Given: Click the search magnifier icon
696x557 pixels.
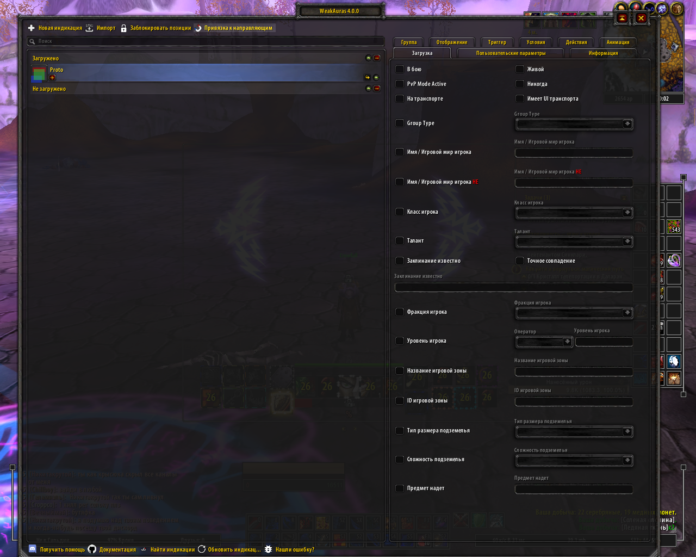Looking at the screenshot, I should click(33, 41).
